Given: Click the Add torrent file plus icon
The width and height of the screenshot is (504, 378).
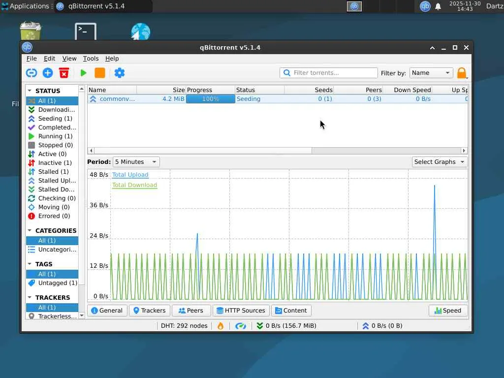Looking at the screenshot, I should 48,73.
